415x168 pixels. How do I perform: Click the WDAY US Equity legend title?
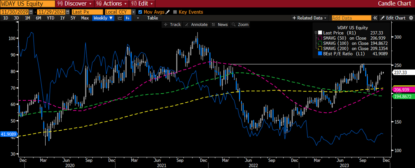(x=352, y=28)
